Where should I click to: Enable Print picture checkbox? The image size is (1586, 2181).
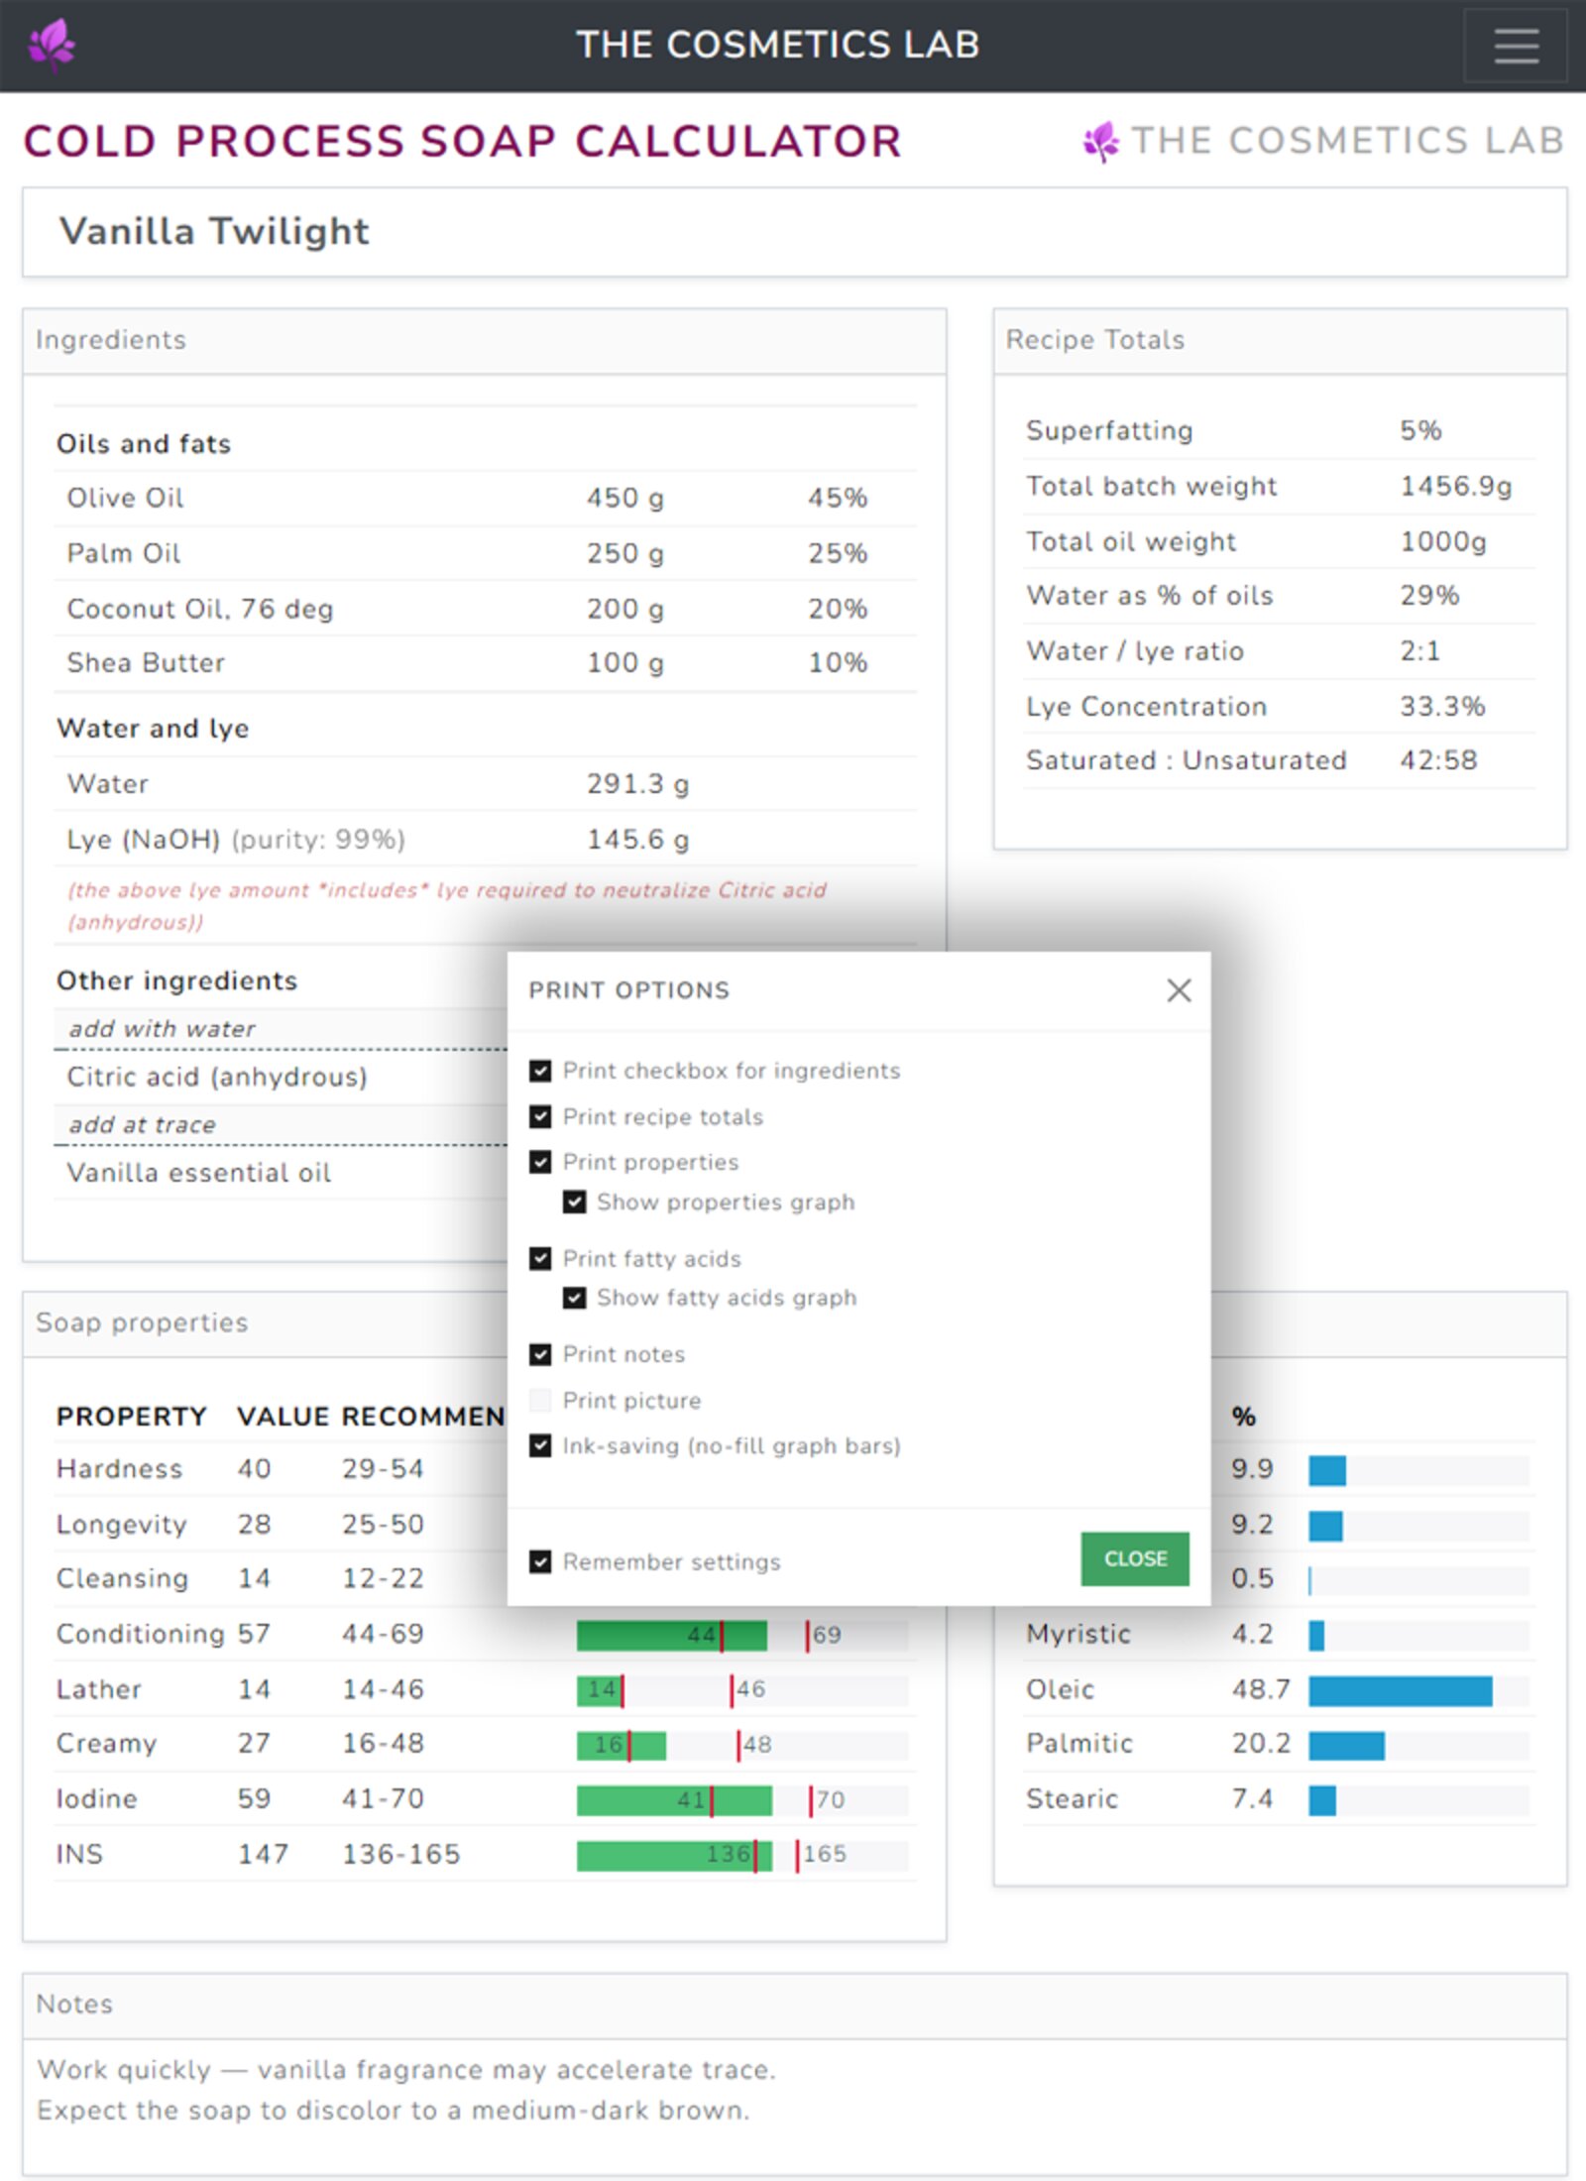[x=540, y=1401]
